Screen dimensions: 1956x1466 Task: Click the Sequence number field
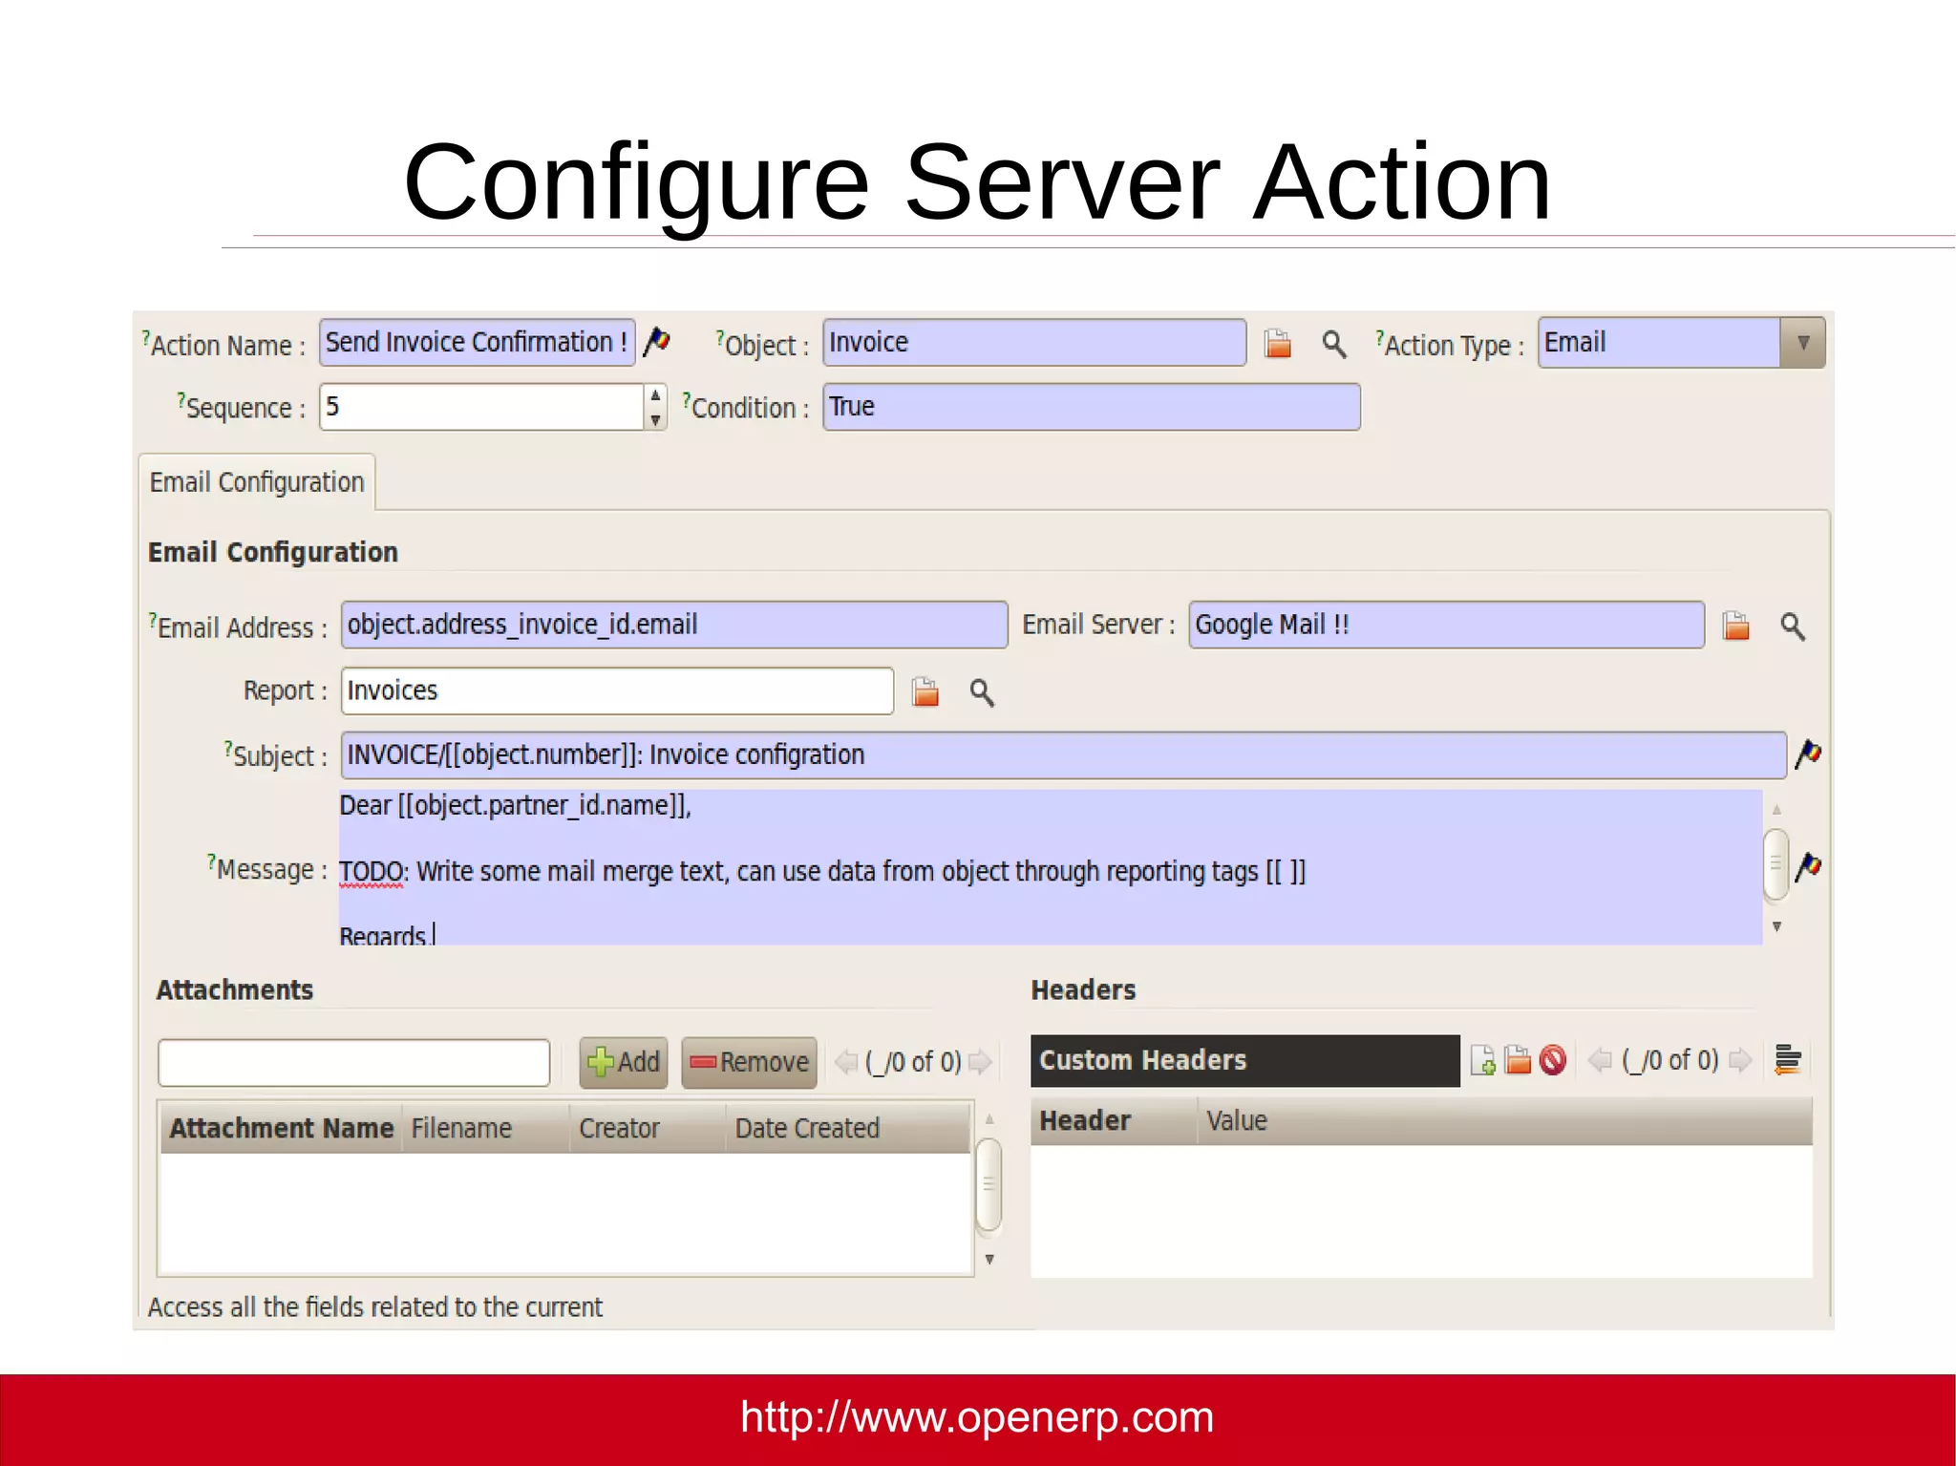(482, 407)
